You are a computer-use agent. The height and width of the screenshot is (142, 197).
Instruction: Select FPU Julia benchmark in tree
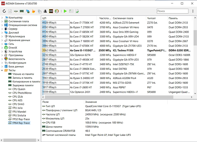pos(18,108)
